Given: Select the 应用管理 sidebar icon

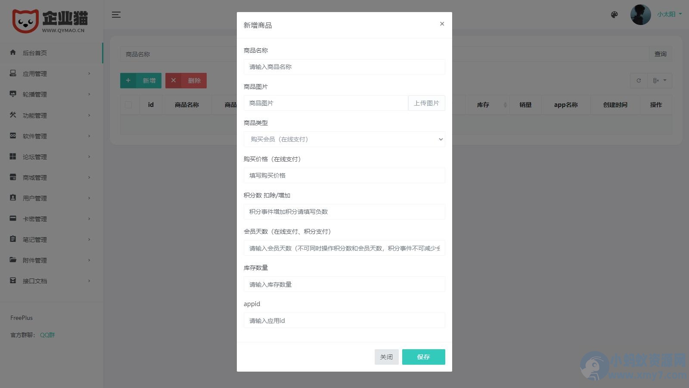Looking at the screenshot, I should click(x=12, y=73).
